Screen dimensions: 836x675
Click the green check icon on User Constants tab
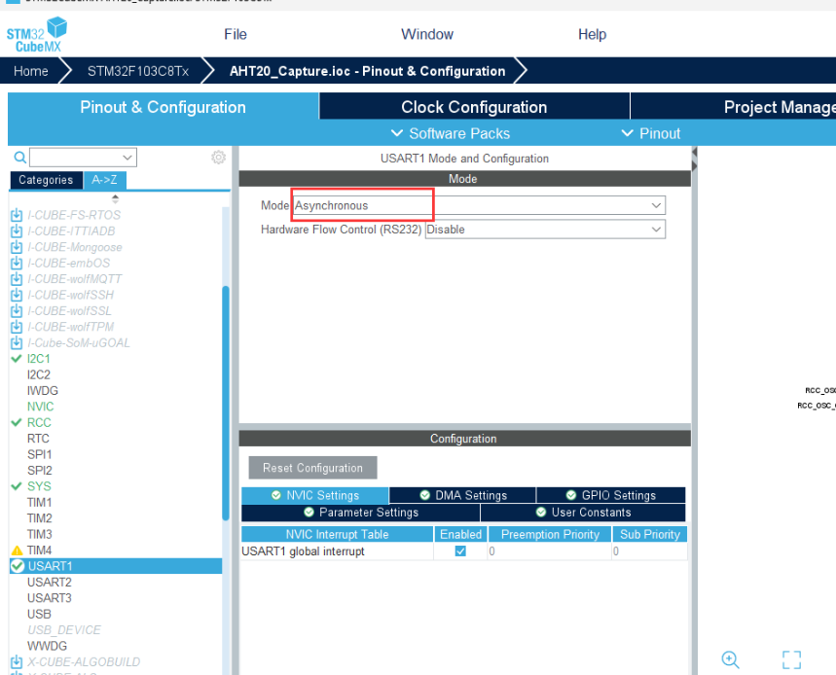[x=541, y=513]
